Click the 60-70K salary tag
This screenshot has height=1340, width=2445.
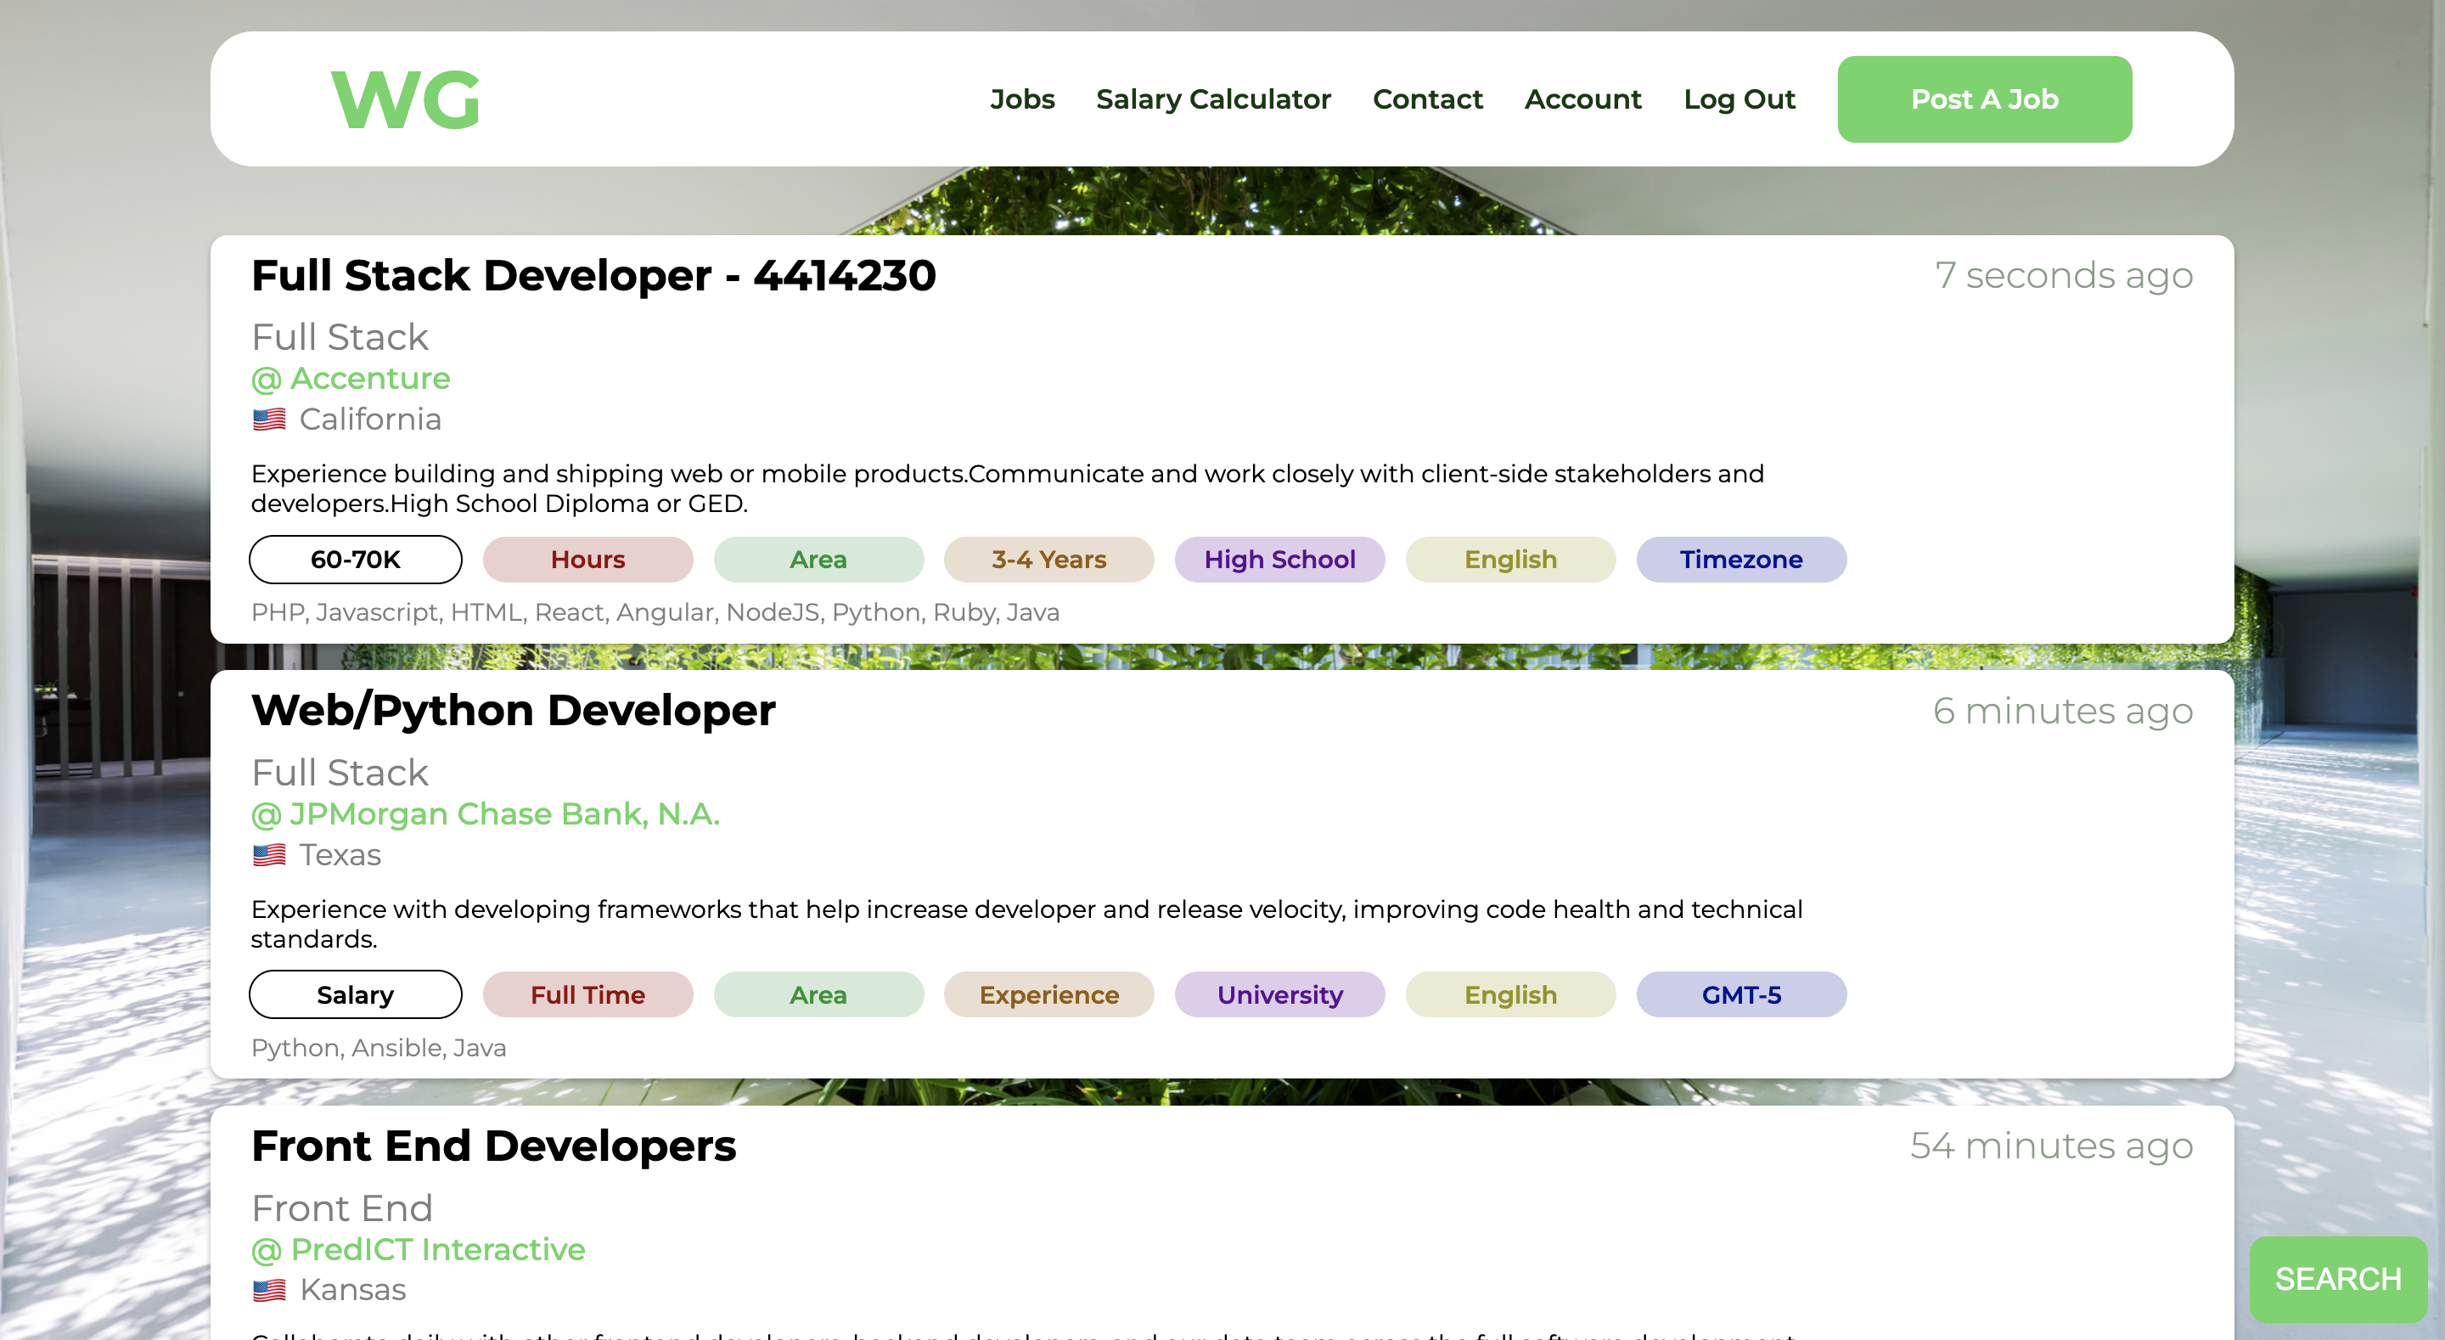tap(355, 560)
